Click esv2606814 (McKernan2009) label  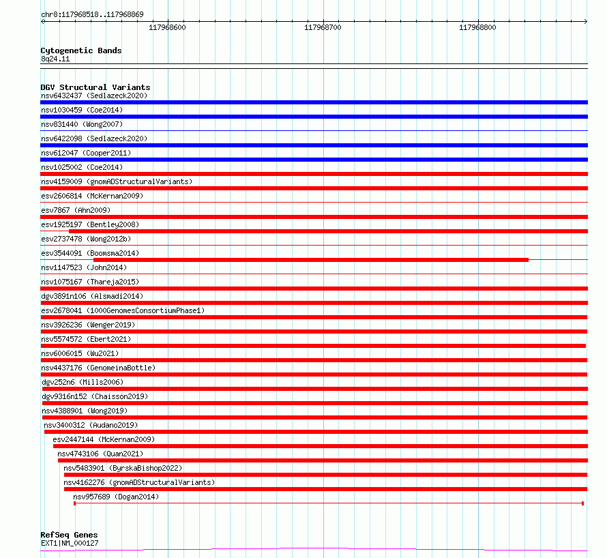pos(92,196)
